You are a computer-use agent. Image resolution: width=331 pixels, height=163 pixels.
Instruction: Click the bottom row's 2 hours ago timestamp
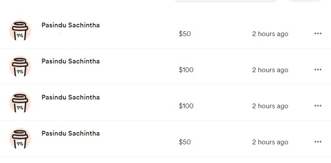pos(270,142)
